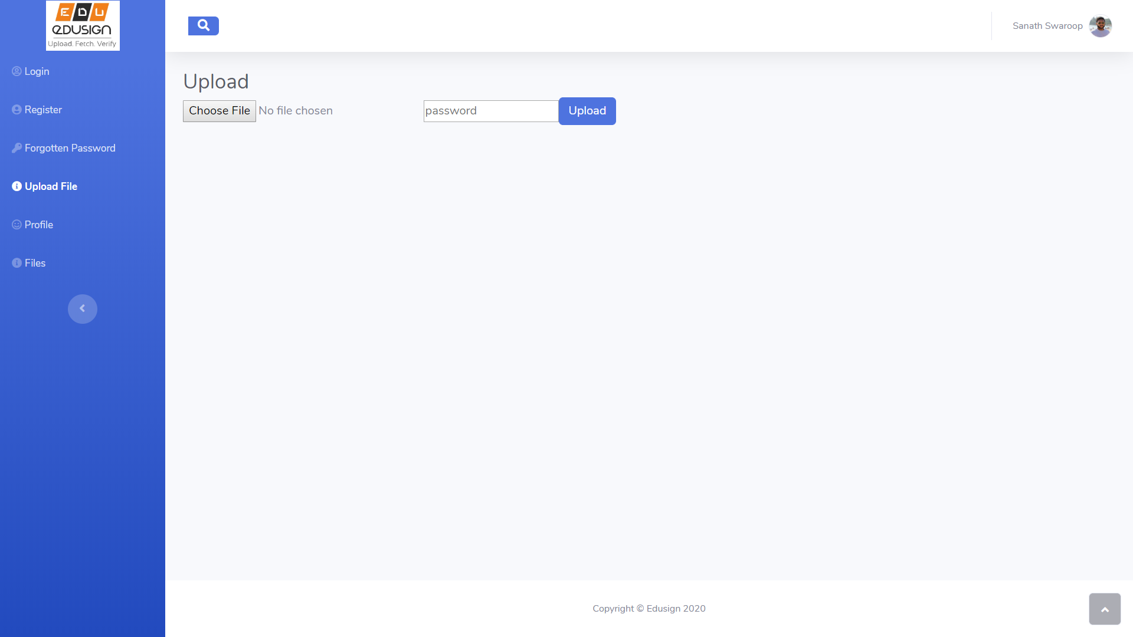Click the smiley icon beside Profile
Screen dimensions: 1133x637
tap(17, 225)
